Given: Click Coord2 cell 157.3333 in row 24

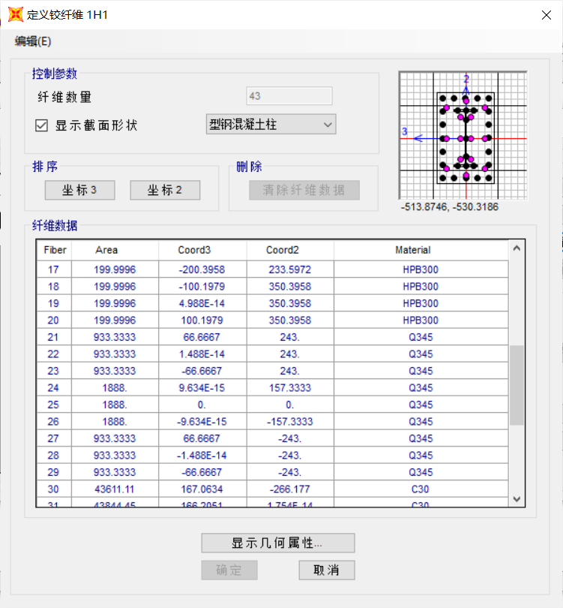Looking at the screenshot, I should (x=290, y=388).
